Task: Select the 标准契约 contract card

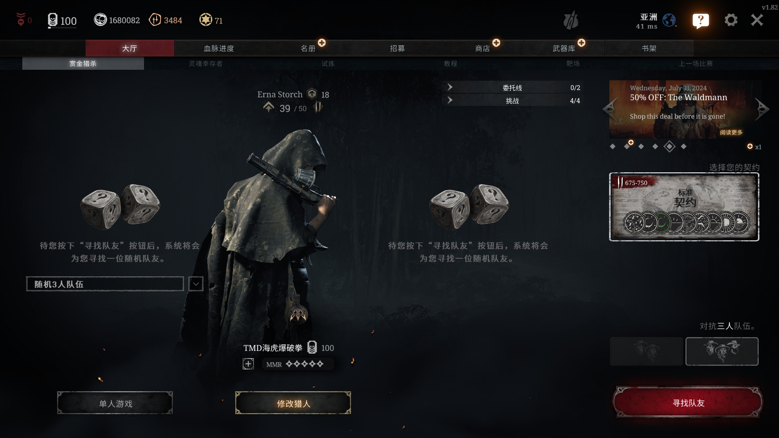Action: click(x=684, y=207)
